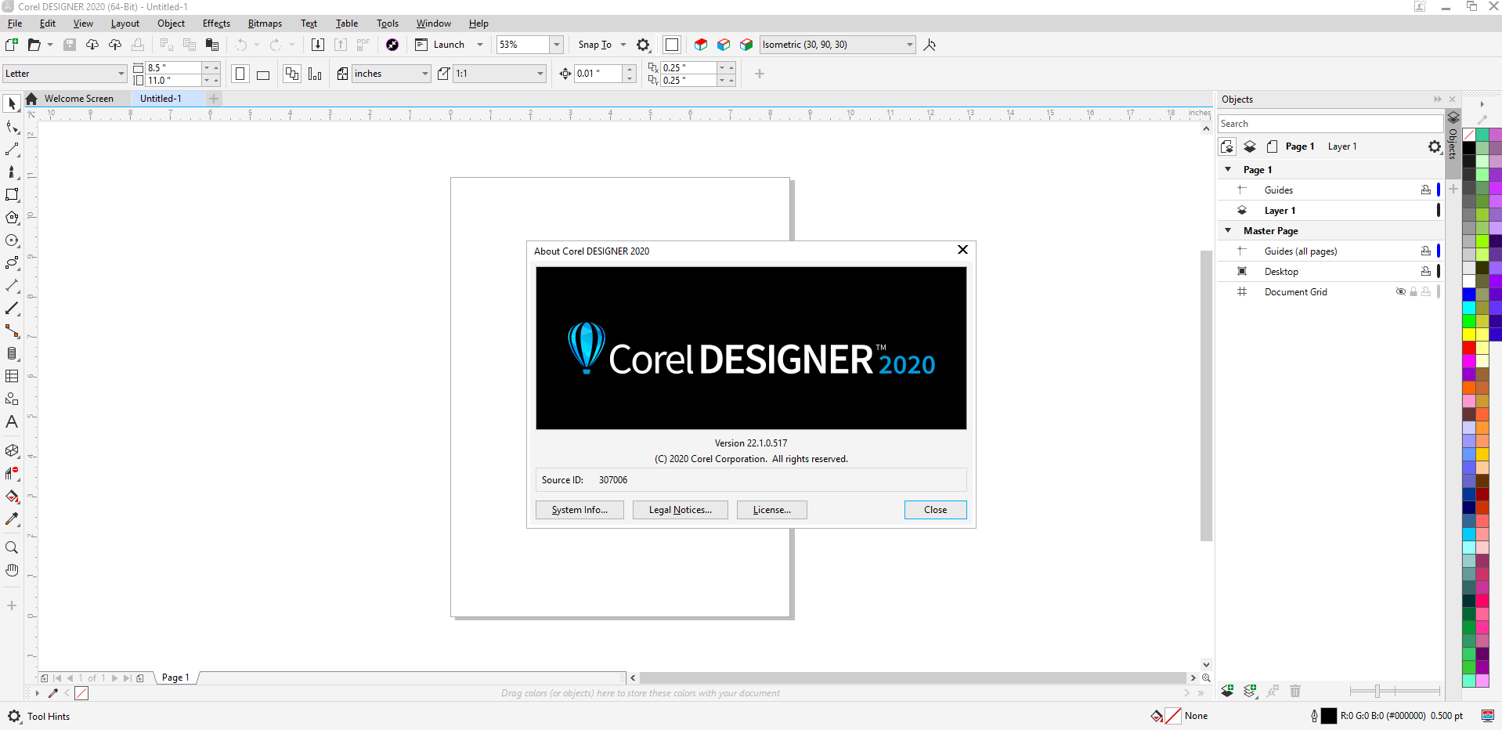The width and height of the screenshot is (1502, 730).
Task: Toggle visibility eye of Document Grid
Action: pos(1401,291)
